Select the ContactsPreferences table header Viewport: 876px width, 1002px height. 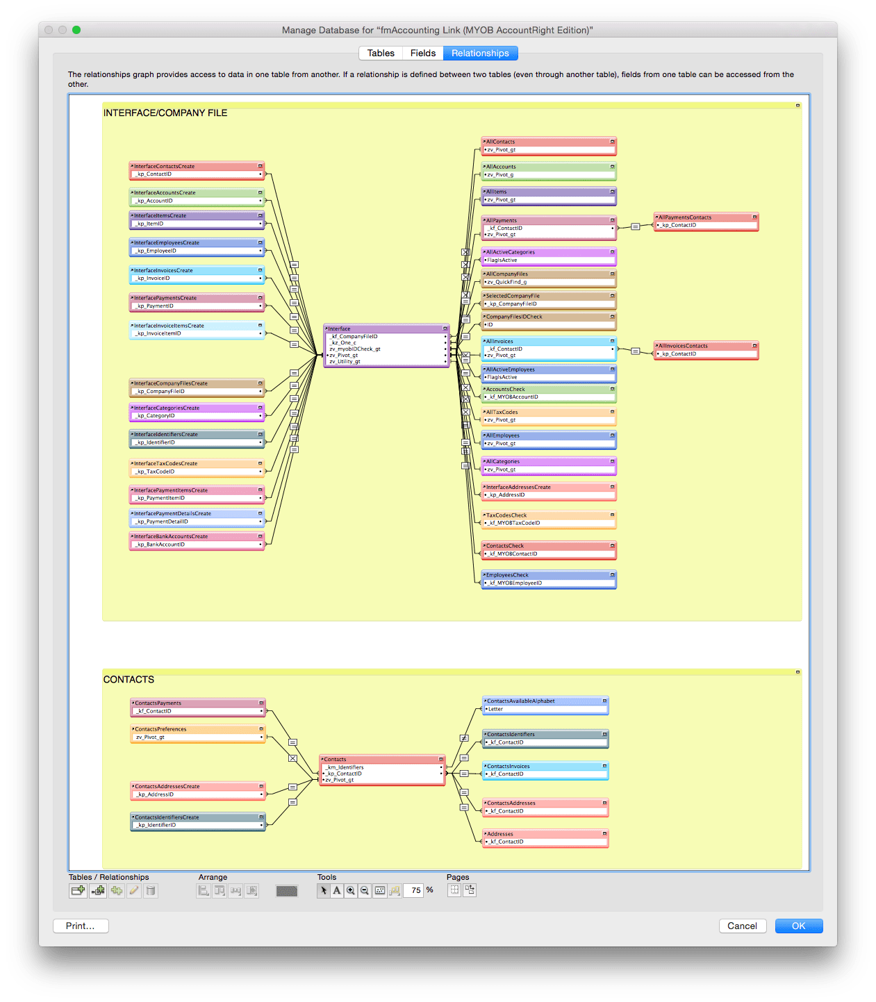198,729
